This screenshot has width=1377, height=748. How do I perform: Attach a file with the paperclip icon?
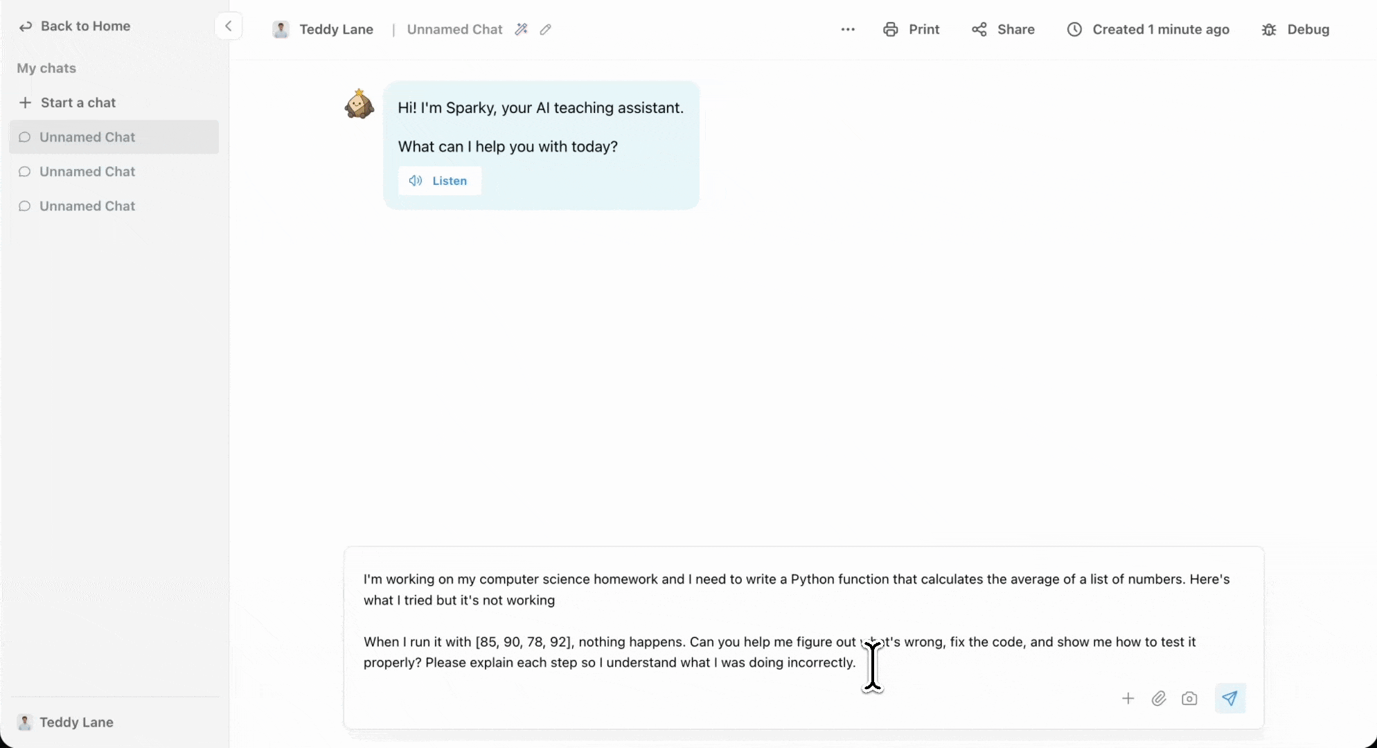1159,699
